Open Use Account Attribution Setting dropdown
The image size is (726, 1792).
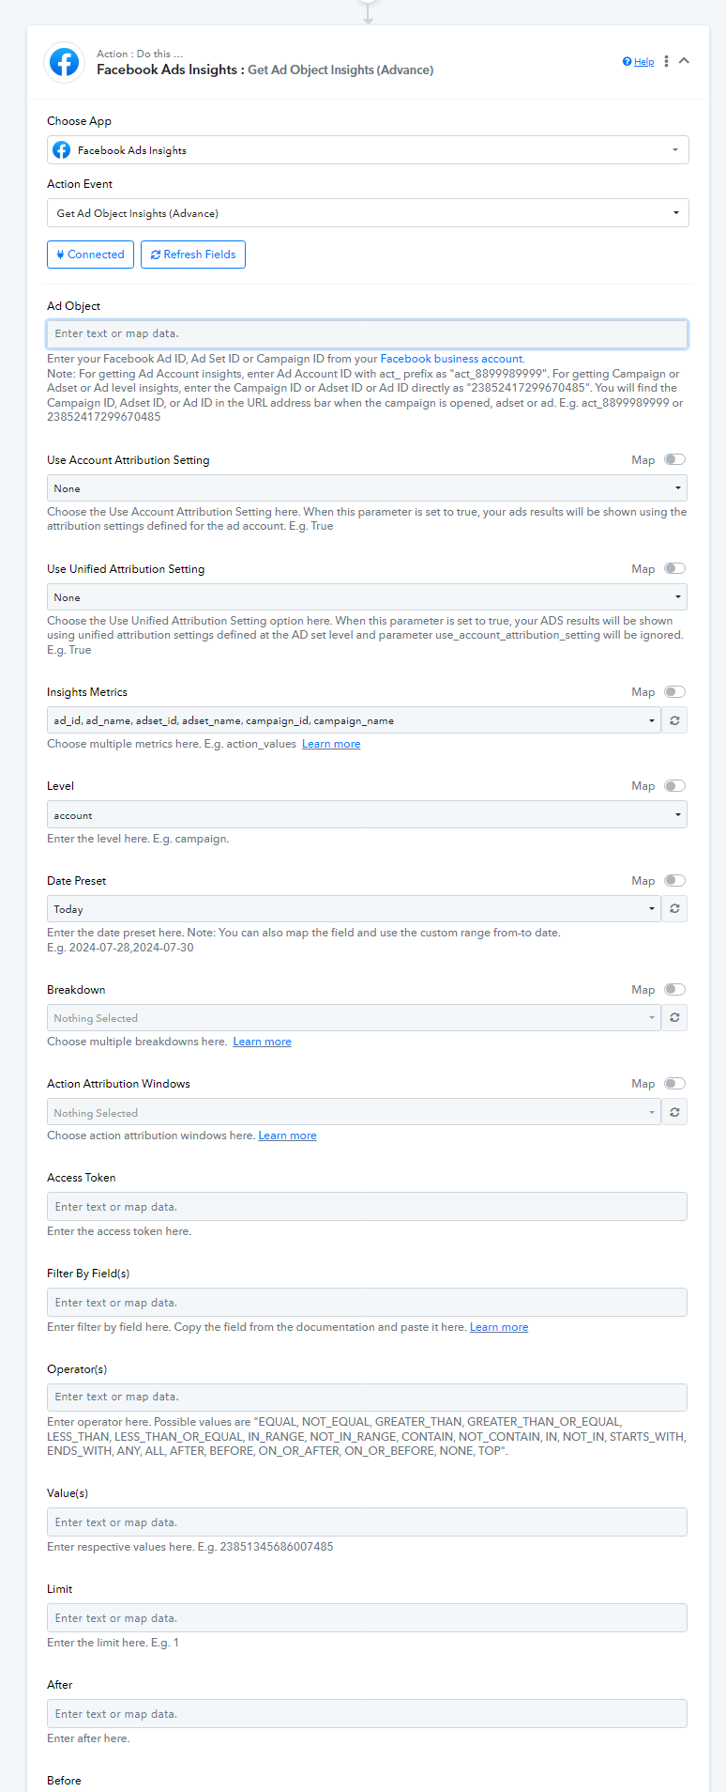tap(368, 488)
